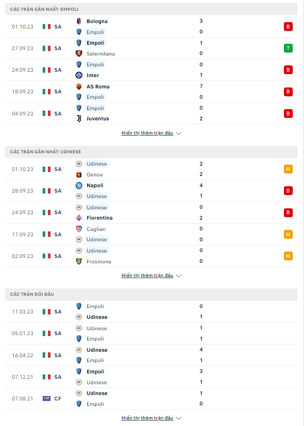This screenshot has width=304, height=426.
Task: Click the Frosinone crest icon
Action: coord(78,261)
